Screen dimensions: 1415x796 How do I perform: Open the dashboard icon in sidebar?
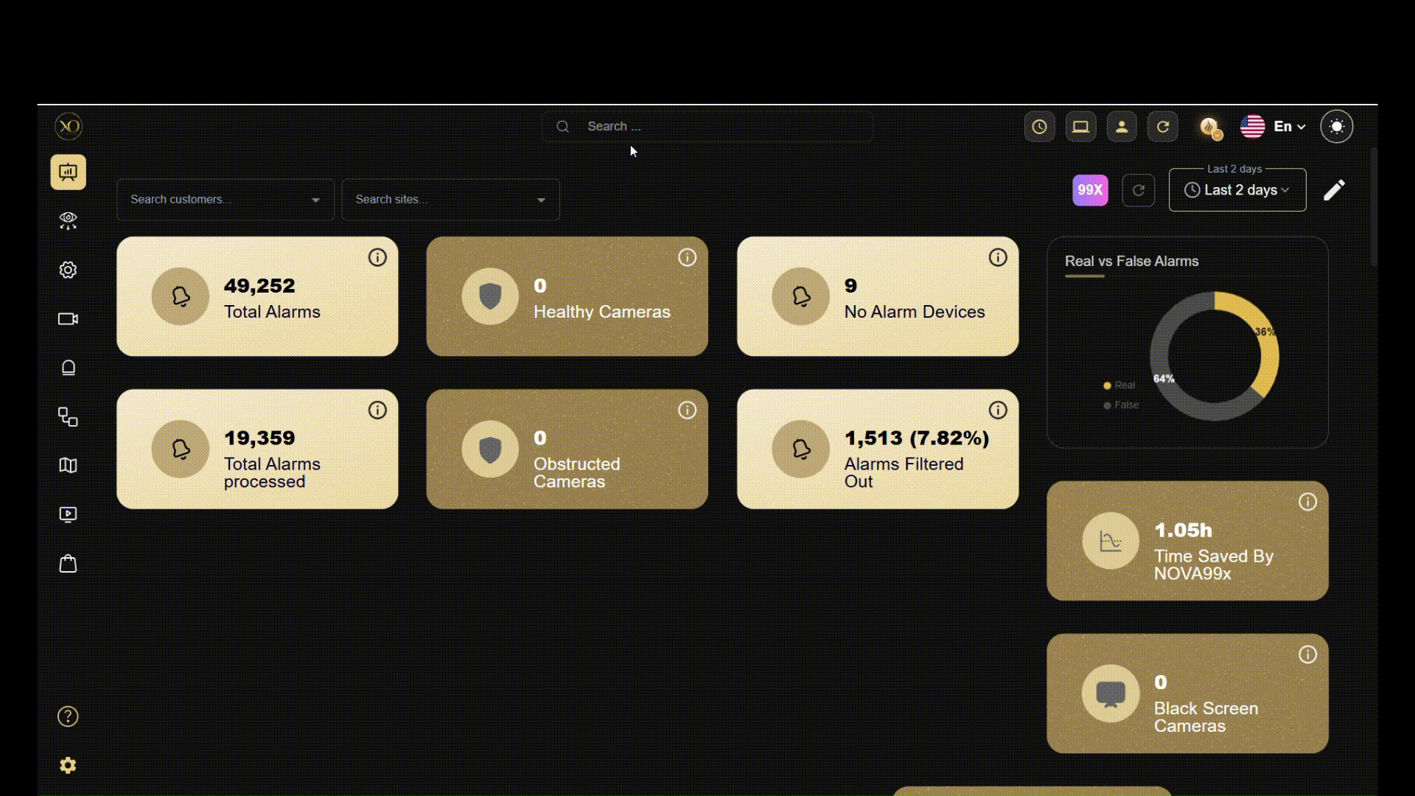pos(68,172)
